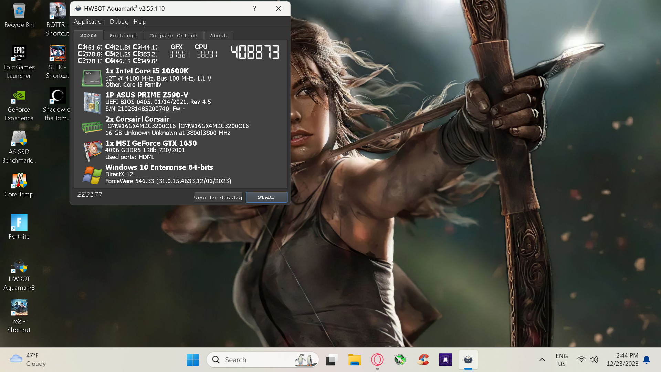Open the CPU-Z chip icon on taskbar
Image resolution: width=661 pixels, height=372 pixels.
click(445, 360)
